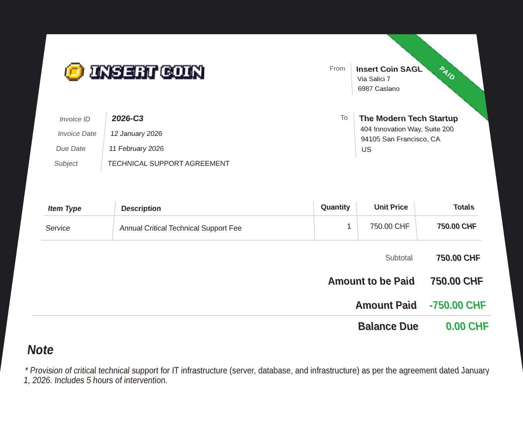523x444 pixels.
Task: Select The Modern Tech Startup recipient name
Action: tap(408, 118)
